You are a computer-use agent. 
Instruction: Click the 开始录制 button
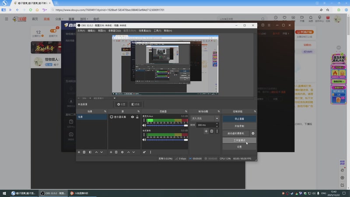point(239,126)
